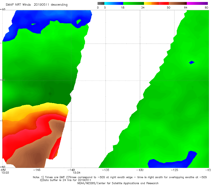This screenshot has height=185, width=211.
Task: Click the longitude label '-130'
Action: [x=140, y=170]
